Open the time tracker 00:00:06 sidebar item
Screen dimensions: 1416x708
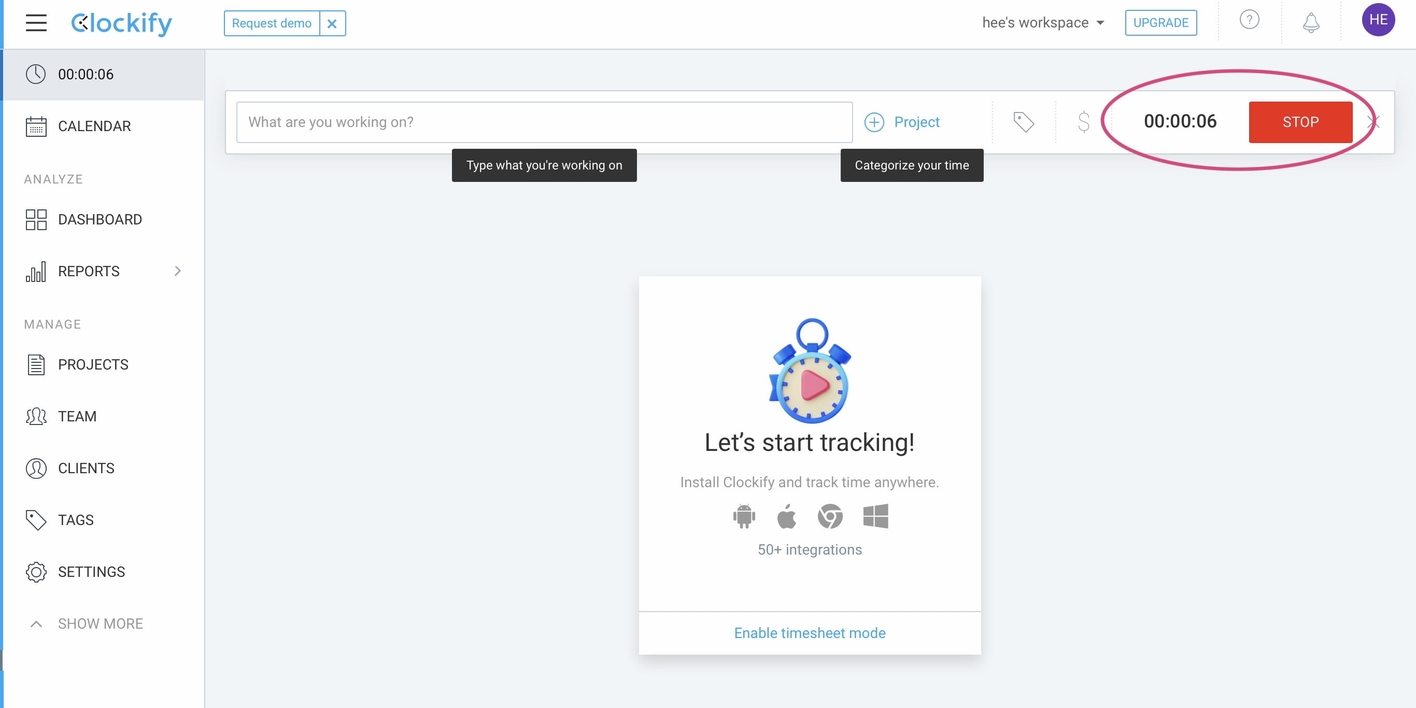pyautogui.click(x=103, y=74)
